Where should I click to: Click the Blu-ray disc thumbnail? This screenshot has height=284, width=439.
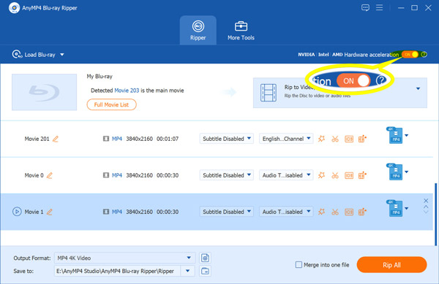[44, 92]
